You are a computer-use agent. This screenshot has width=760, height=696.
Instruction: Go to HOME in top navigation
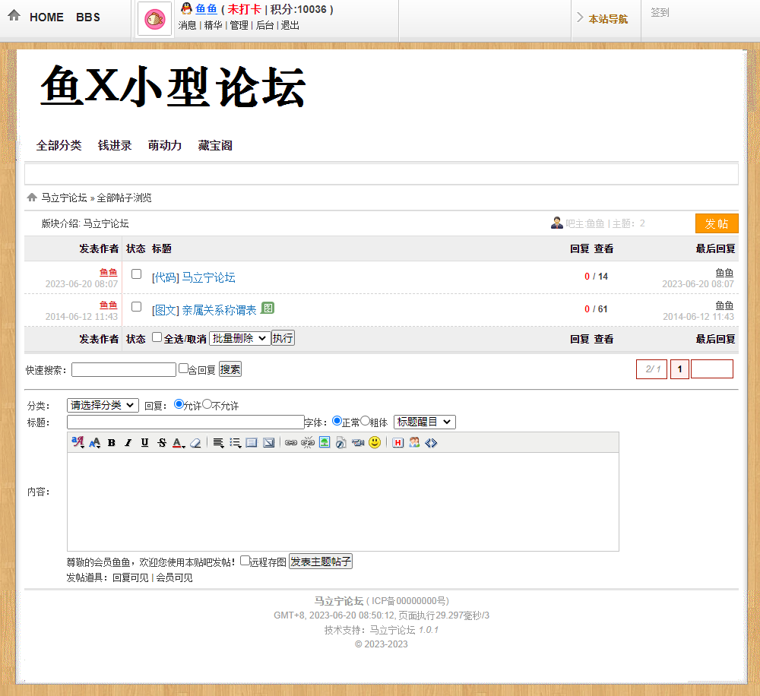[x=46, y=17]
